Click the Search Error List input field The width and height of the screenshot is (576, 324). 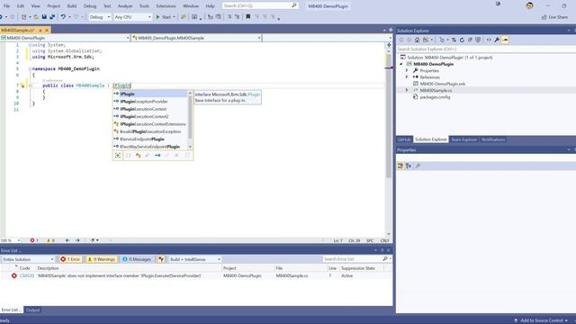352,259
